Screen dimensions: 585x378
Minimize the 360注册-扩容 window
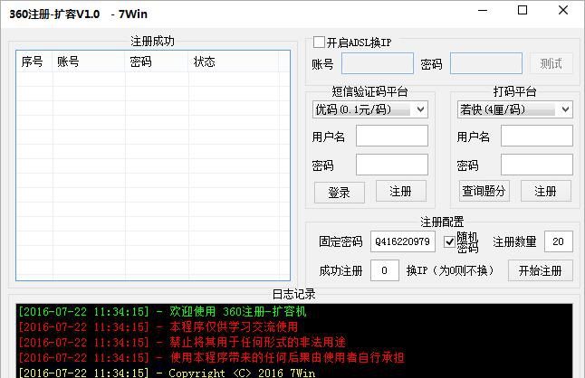[x=483, y=11]
